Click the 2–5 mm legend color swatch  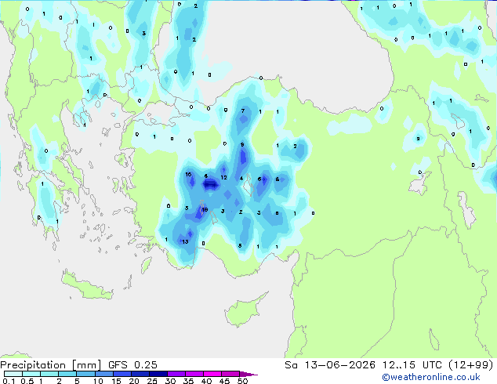[x=67, y=374]
